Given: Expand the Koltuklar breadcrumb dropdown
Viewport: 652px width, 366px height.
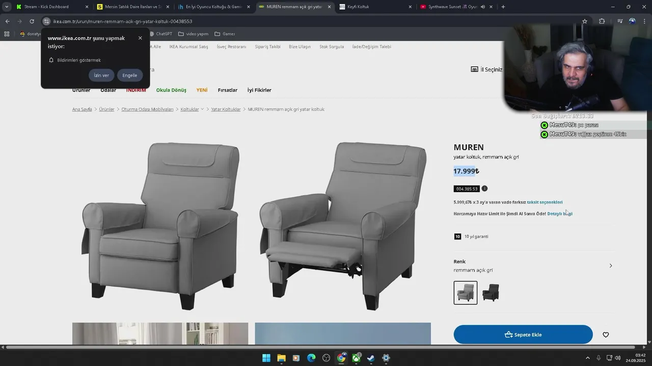Looking at the screenshot, I should tap(202, 109).
